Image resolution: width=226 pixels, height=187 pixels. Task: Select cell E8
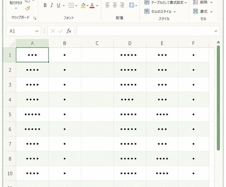(162, 158)
